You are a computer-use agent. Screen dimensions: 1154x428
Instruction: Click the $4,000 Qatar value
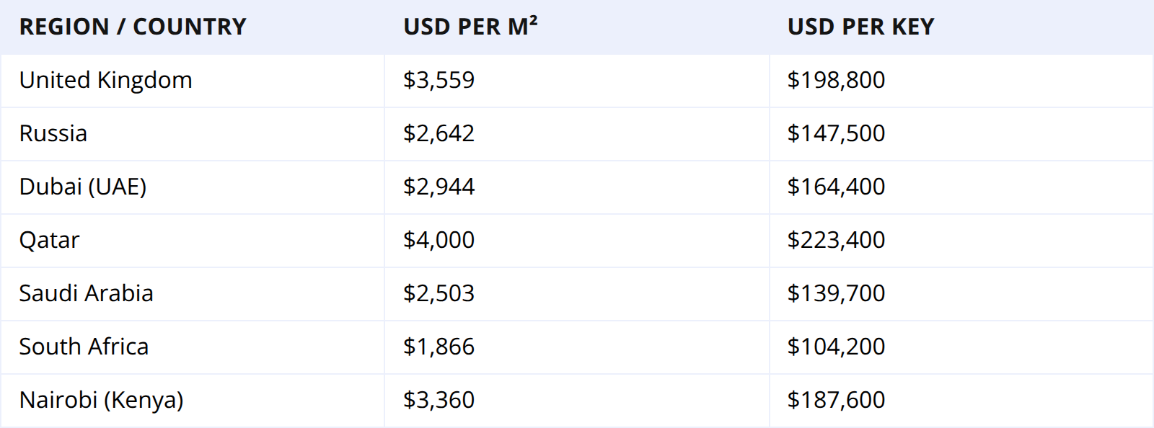coord(439,240)
